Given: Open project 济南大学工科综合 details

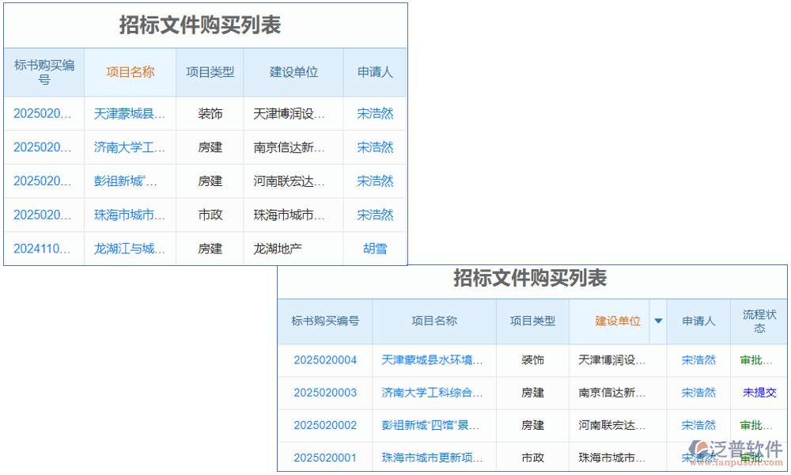Looking at the screenshot, I should (433, 393).
